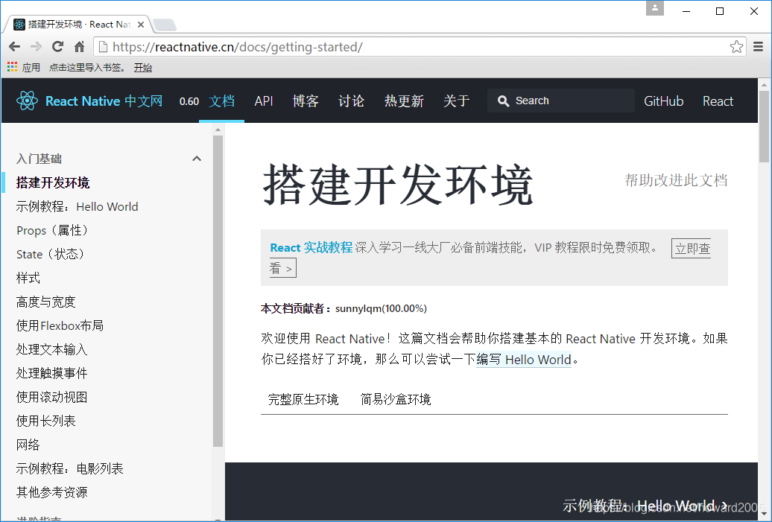The height and width of the screenshot is (522, 772).
Task: Open the 博客 nav item
Action: click(306, 101)
